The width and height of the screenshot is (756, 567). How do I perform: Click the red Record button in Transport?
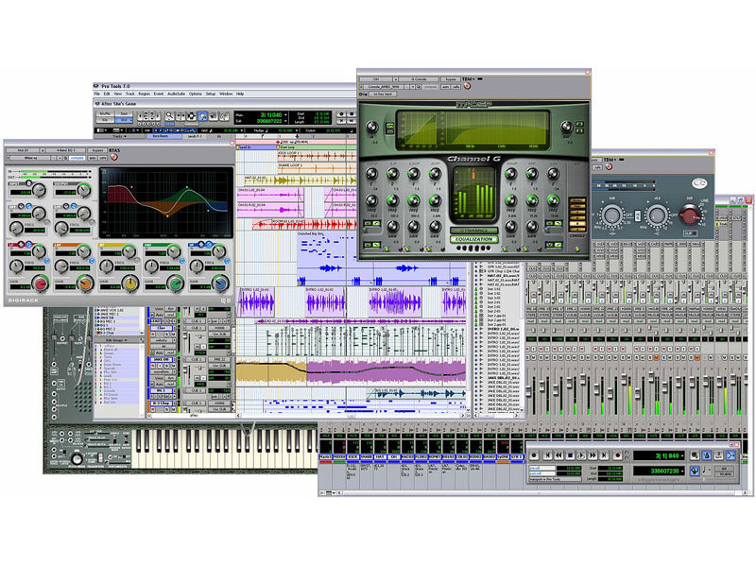coord(618,455)
